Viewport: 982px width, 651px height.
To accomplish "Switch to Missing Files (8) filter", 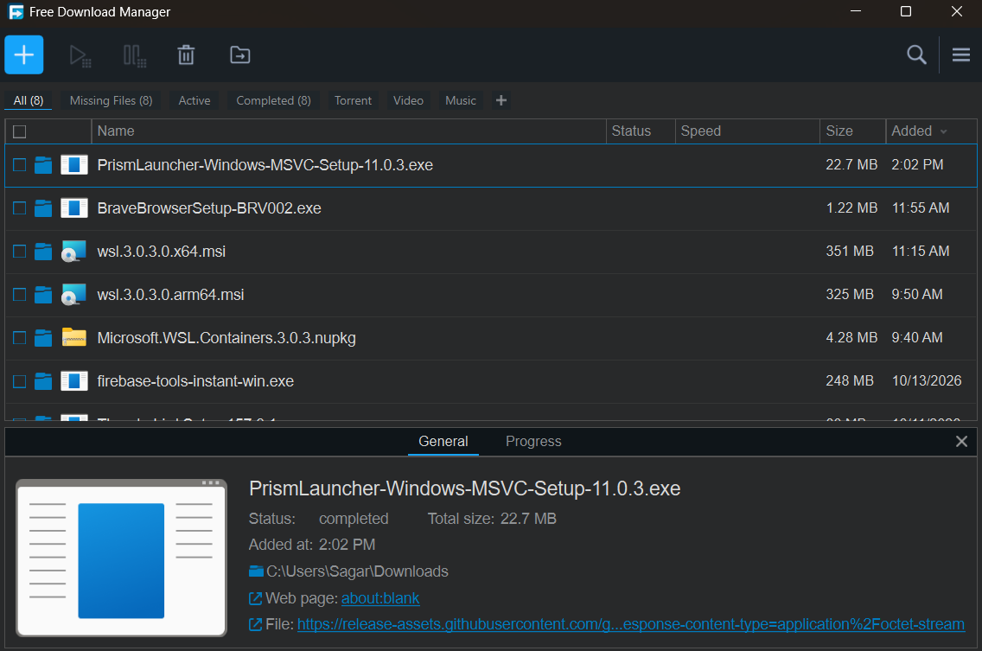I will tap(111, 100).
